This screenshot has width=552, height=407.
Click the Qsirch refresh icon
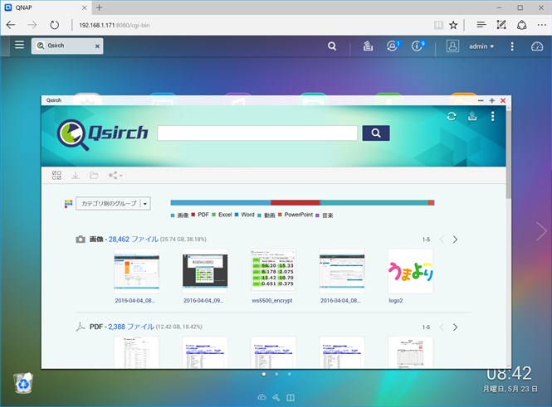click(452, 116)
